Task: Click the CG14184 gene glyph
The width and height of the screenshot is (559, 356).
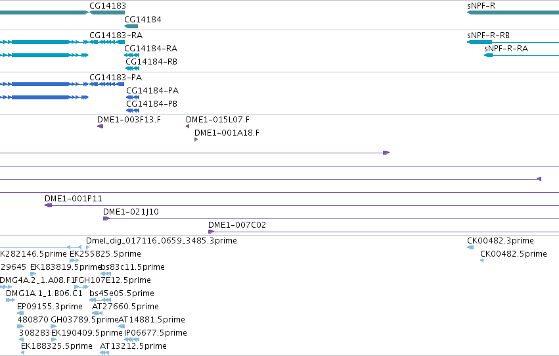Action: [x=131, y=26]
